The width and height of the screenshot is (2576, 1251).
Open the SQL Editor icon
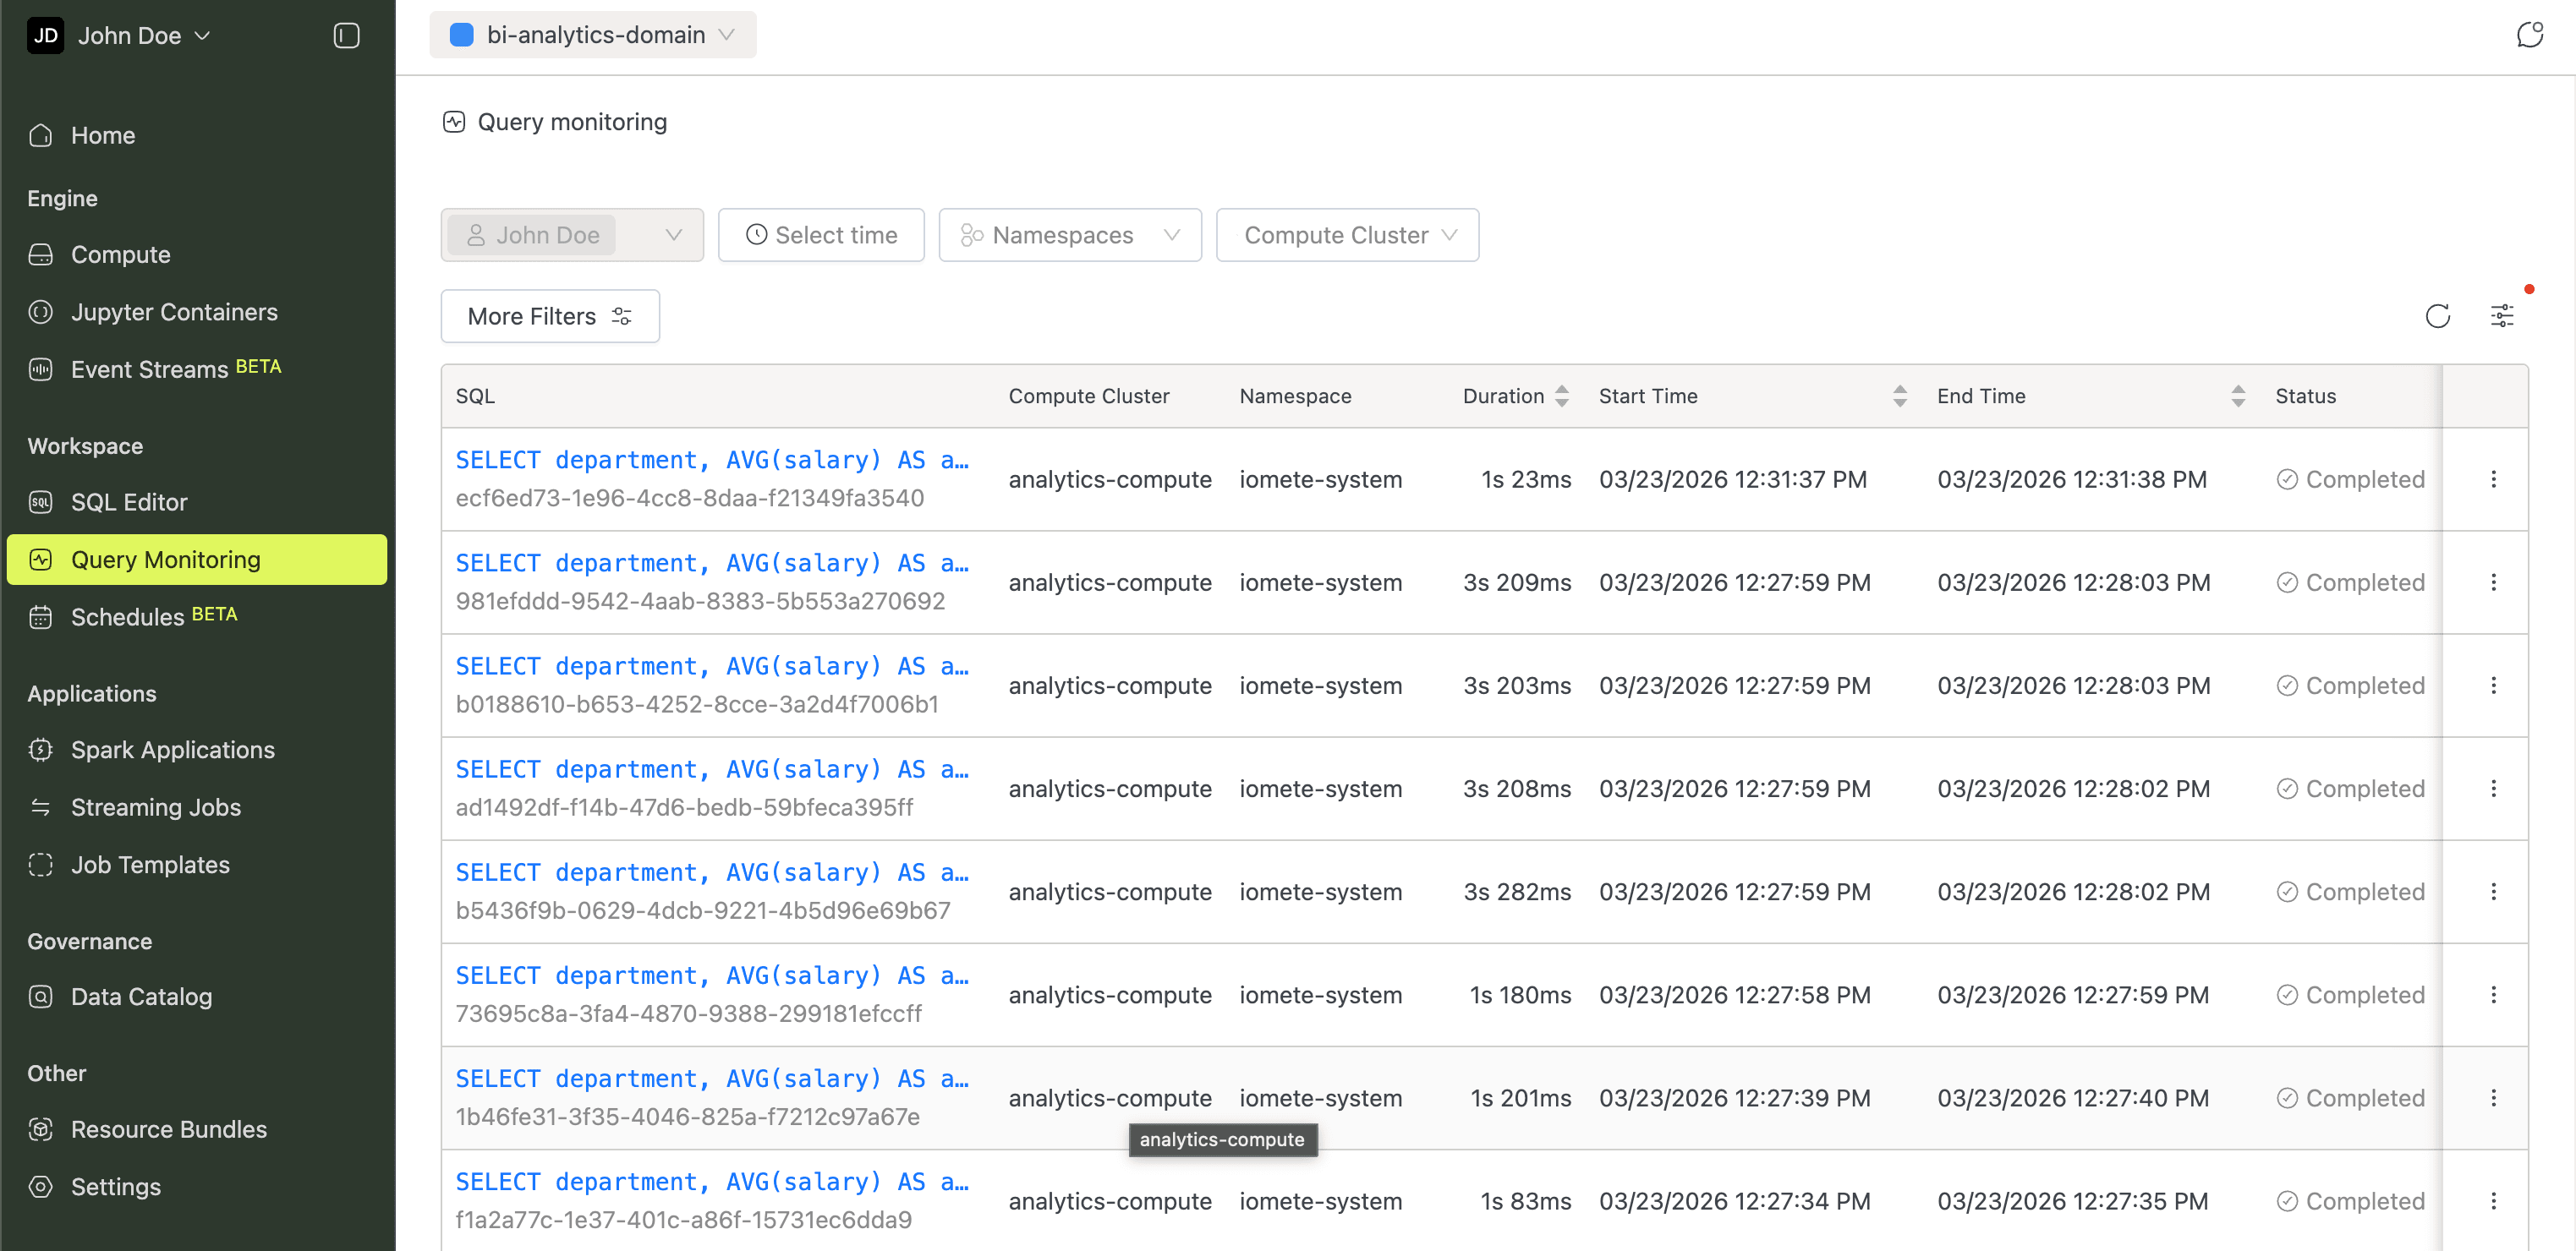click(x=40, y=501)
